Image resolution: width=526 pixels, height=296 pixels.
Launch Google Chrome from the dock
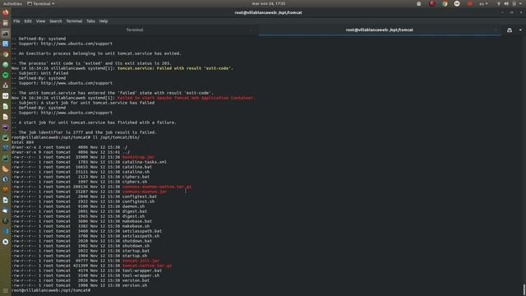6,54
